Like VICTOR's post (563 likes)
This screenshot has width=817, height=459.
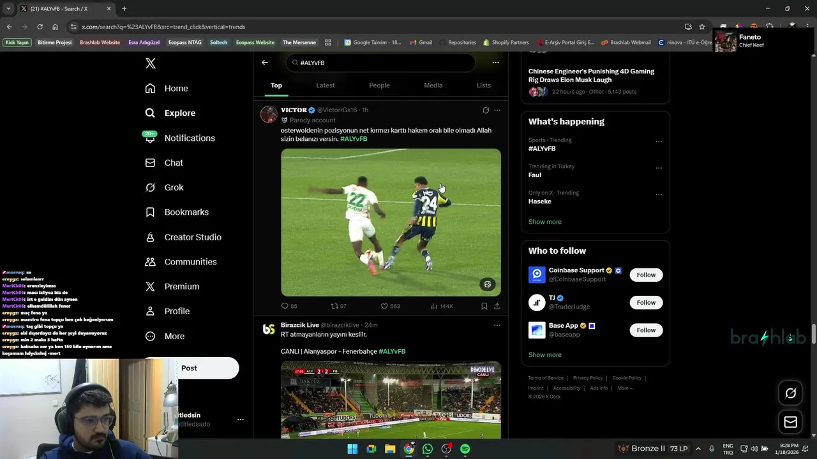[x=390, y=306]
